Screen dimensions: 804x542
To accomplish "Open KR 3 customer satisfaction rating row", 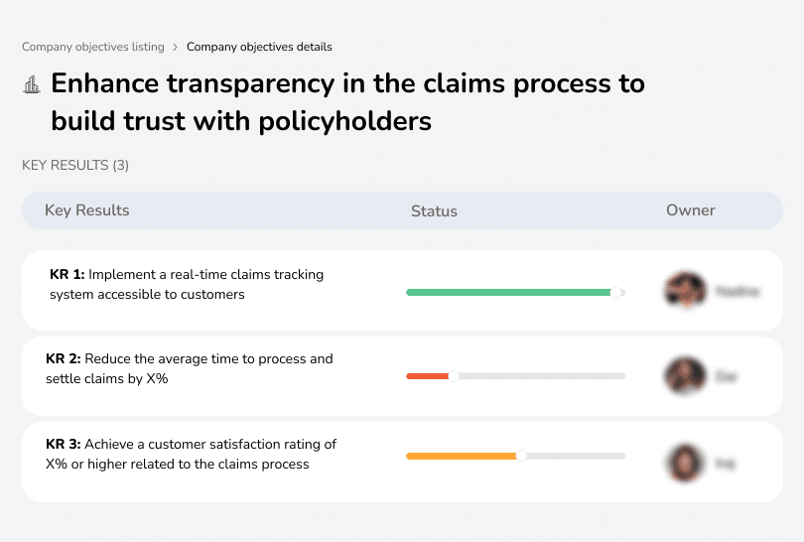I will tap(192, 454).
